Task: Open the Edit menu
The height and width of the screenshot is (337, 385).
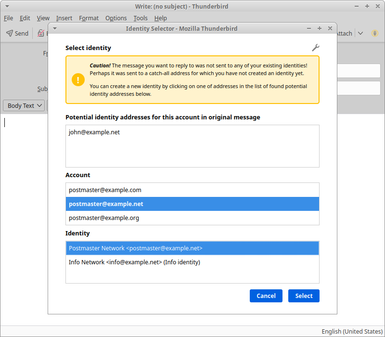Action: click(x=25, y=18)
